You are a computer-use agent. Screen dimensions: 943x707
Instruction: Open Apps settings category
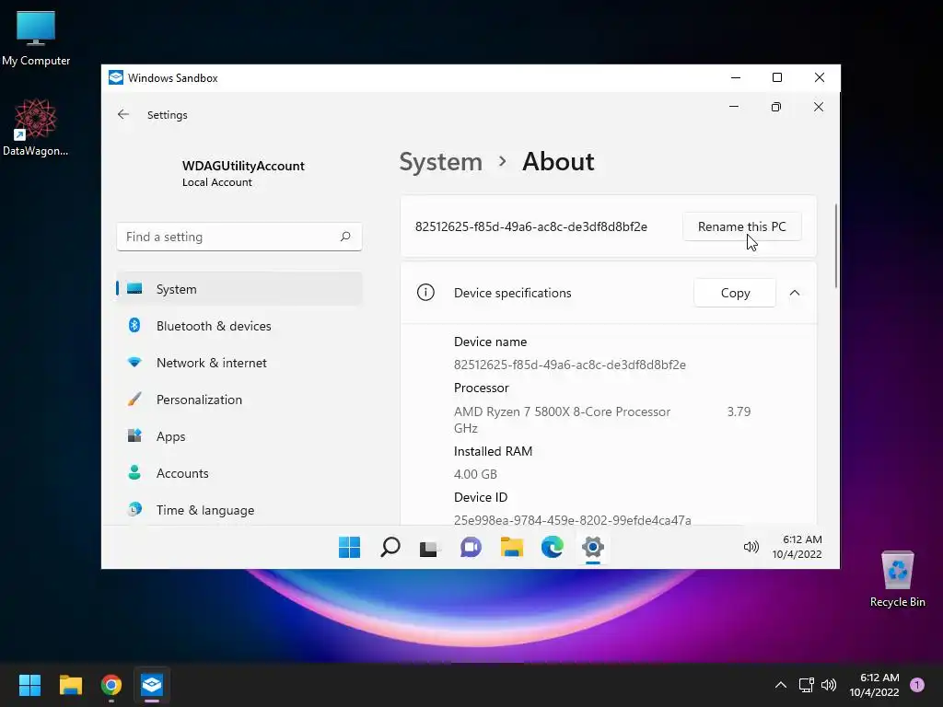pos(239,436)
